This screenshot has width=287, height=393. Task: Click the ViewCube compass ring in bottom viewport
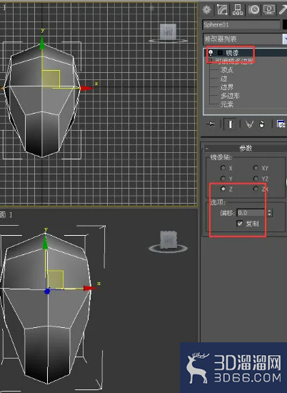(x=168, y=249)
